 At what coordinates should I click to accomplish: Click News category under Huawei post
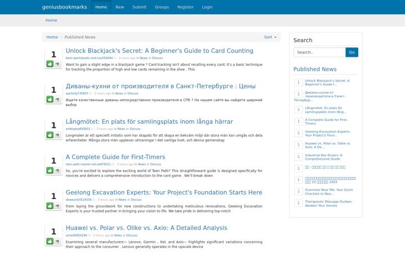point(118,235)
